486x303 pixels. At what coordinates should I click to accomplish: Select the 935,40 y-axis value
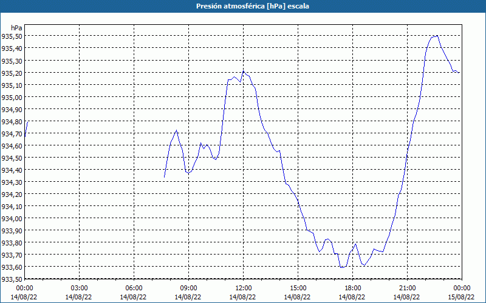click(12, 48)
